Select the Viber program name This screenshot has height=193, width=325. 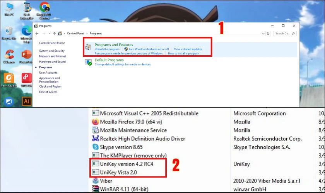(x=106, y=181)
